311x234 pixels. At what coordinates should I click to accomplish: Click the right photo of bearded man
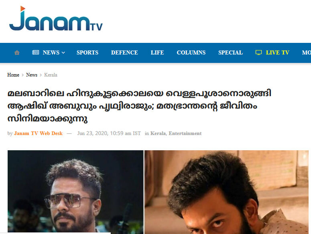[x=226, y=192]
